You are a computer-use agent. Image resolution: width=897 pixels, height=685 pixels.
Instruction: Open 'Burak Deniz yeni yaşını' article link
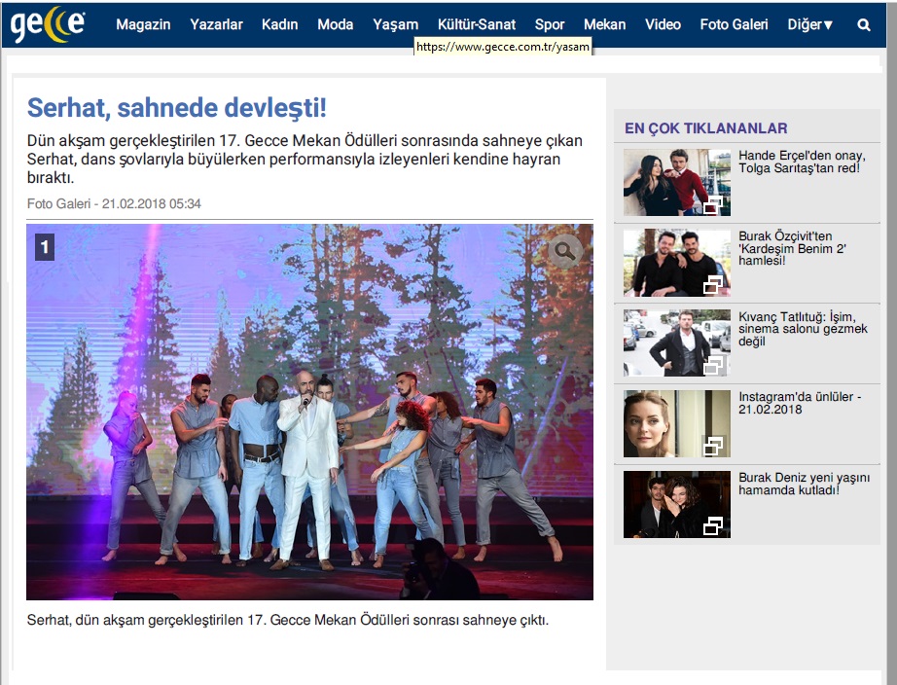tap(805, 484)
